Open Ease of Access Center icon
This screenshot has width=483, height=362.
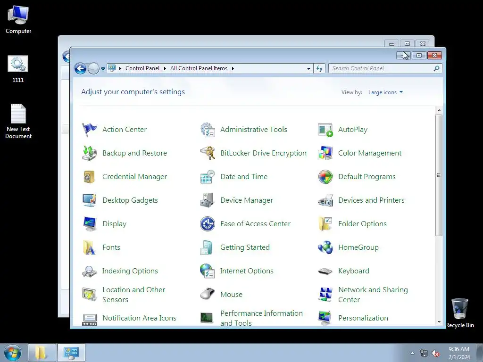tap(208, 224)
